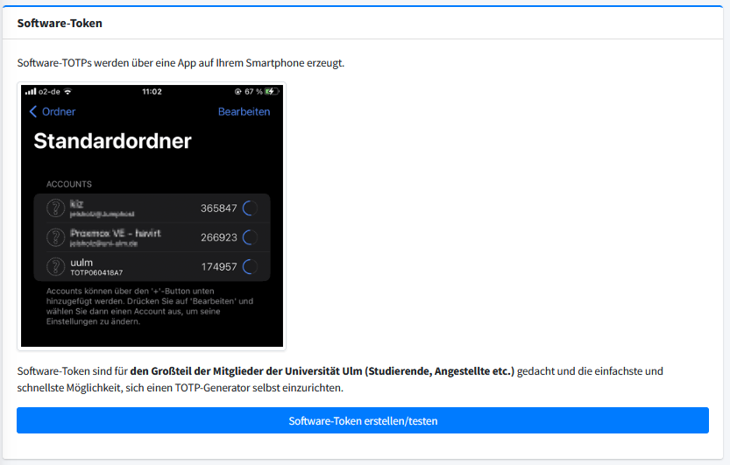Click the question mark icon beside kiz
Screen dimensions: 730x465
[x=56, y=208]
